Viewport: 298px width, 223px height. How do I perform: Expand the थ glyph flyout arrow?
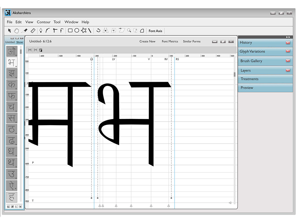(16, 167)
